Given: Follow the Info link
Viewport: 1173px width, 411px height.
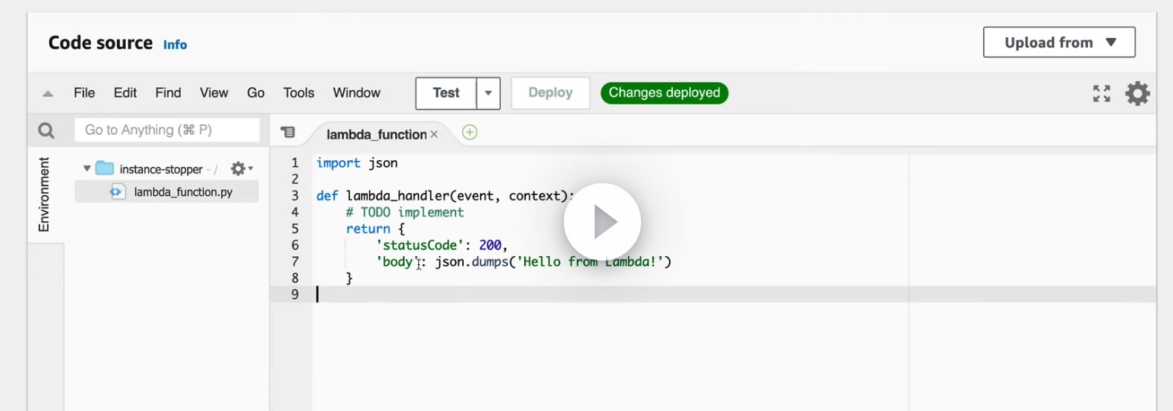Looking at the screenshot, I should [175, 45].
